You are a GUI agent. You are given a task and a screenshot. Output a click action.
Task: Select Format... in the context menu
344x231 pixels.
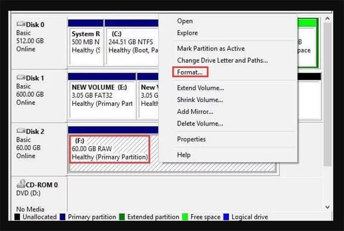190,72
